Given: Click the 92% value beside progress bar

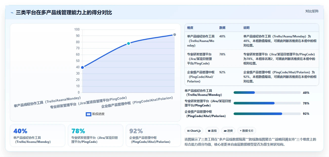Looking at the screenshot, I should (x=306, y=114).
